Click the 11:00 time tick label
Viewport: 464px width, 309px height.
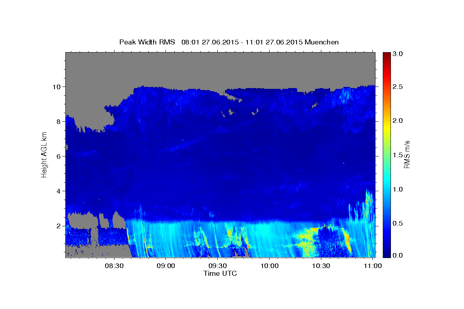(x=373, y=266)
